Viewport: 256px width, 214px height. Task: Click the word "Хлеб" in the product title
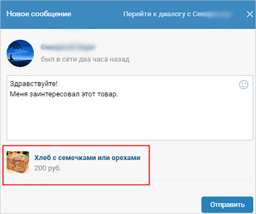click(x=42, y=158)
